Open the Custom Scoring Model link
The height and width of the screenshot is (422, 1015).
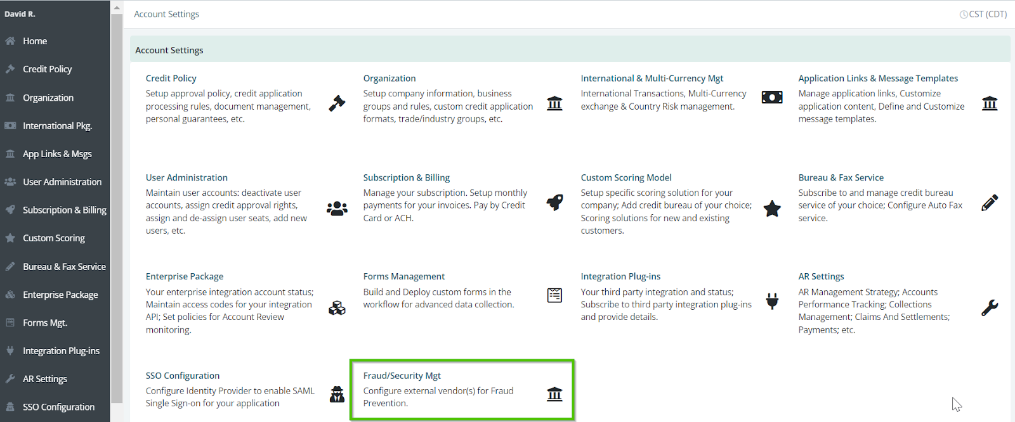pos(626,177)
